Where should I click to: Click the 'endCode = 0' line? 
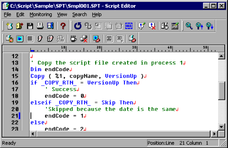(x=64, y=96)
